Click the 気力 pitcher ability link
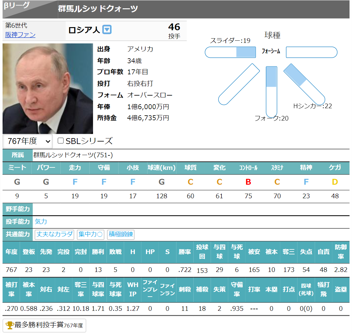The width and height of the screenshot is (352, 333). (x=41, y=221)
